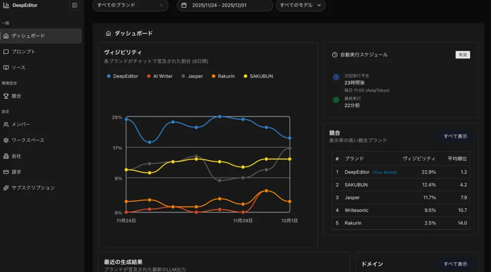
Task: Click the Your Brand tag link
Action: click(384, 172)
